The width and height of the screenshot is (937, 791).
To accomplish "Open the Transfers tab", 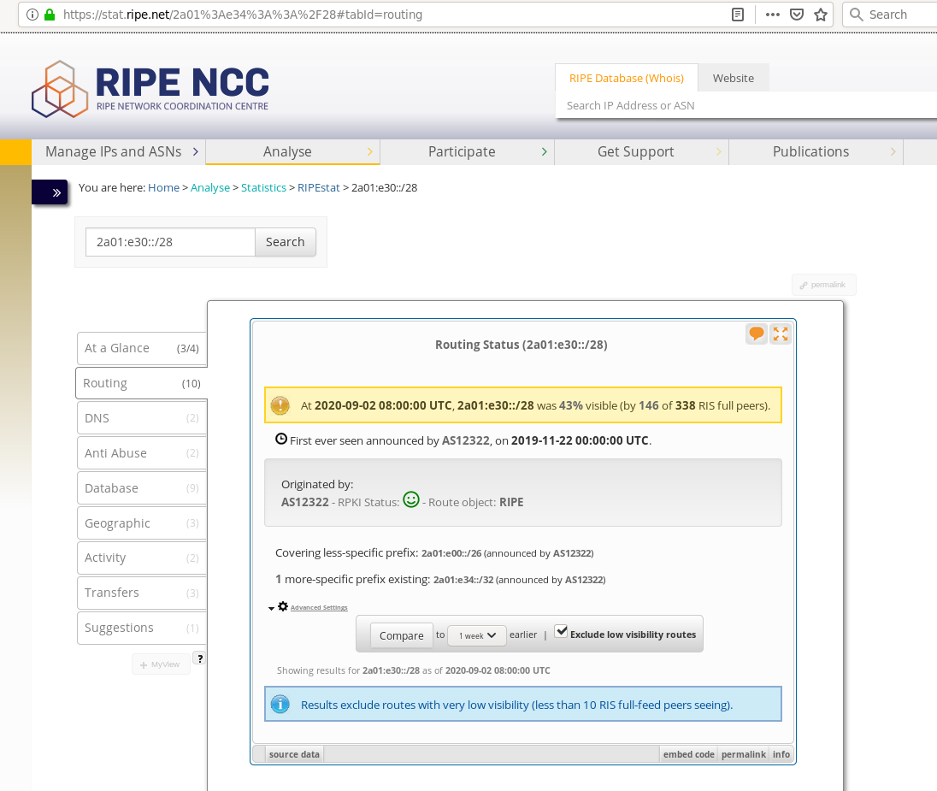I will pyautogui.click(x=142, y=593).
